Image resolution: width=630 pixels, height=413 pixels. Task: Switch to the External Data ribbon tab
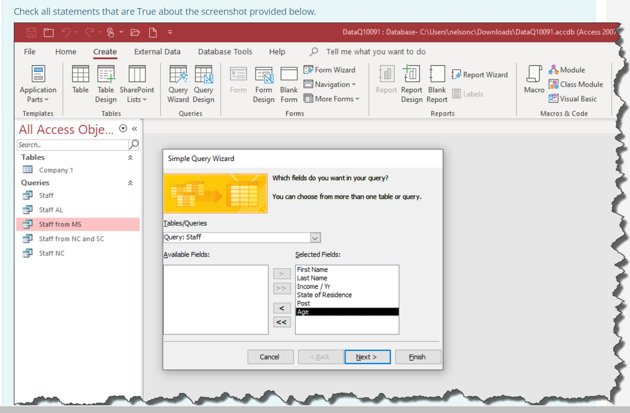(x=157, y=51)
